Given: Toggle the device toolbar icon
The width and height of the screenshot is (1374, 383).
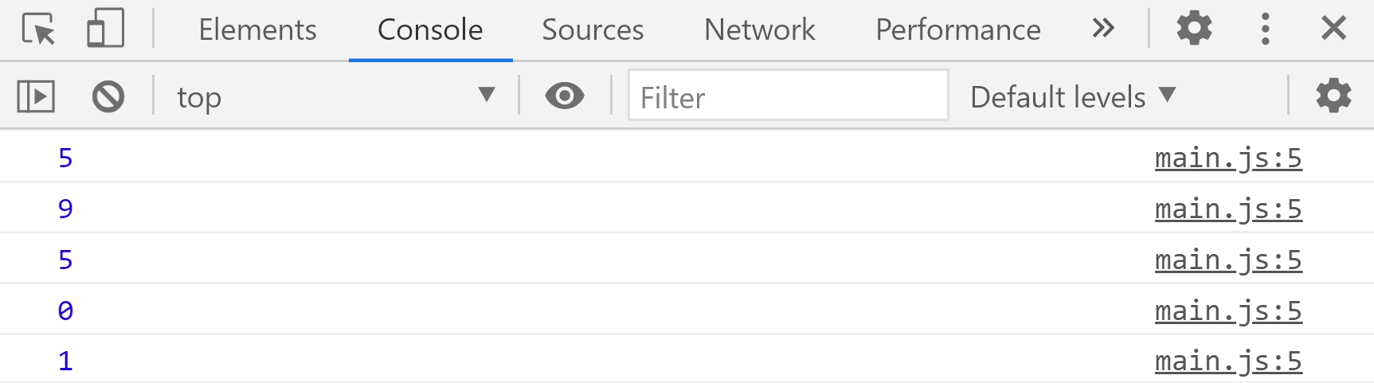Looking at the screenshot, I should [x=105, y=29].
